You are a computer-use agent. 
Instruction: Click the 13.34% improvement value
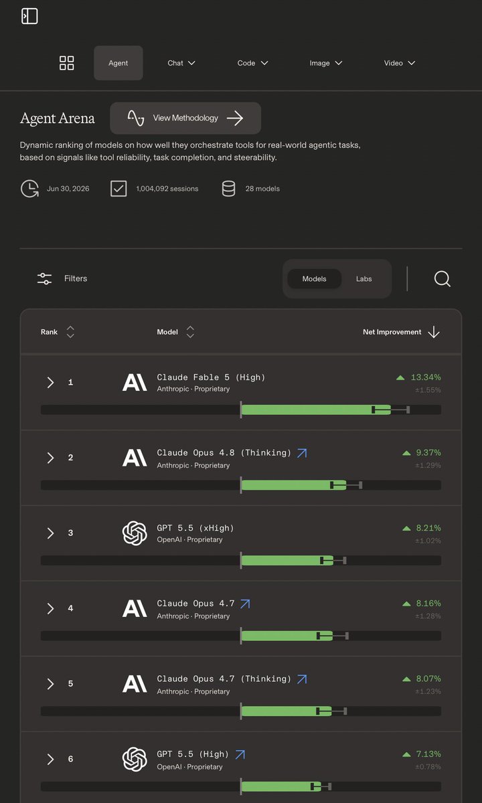point(426,377)
